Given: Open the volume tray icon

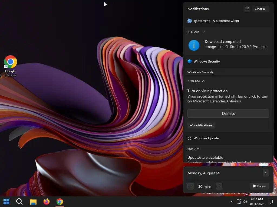Looking at the screenshot, I should tap(245, 202).
